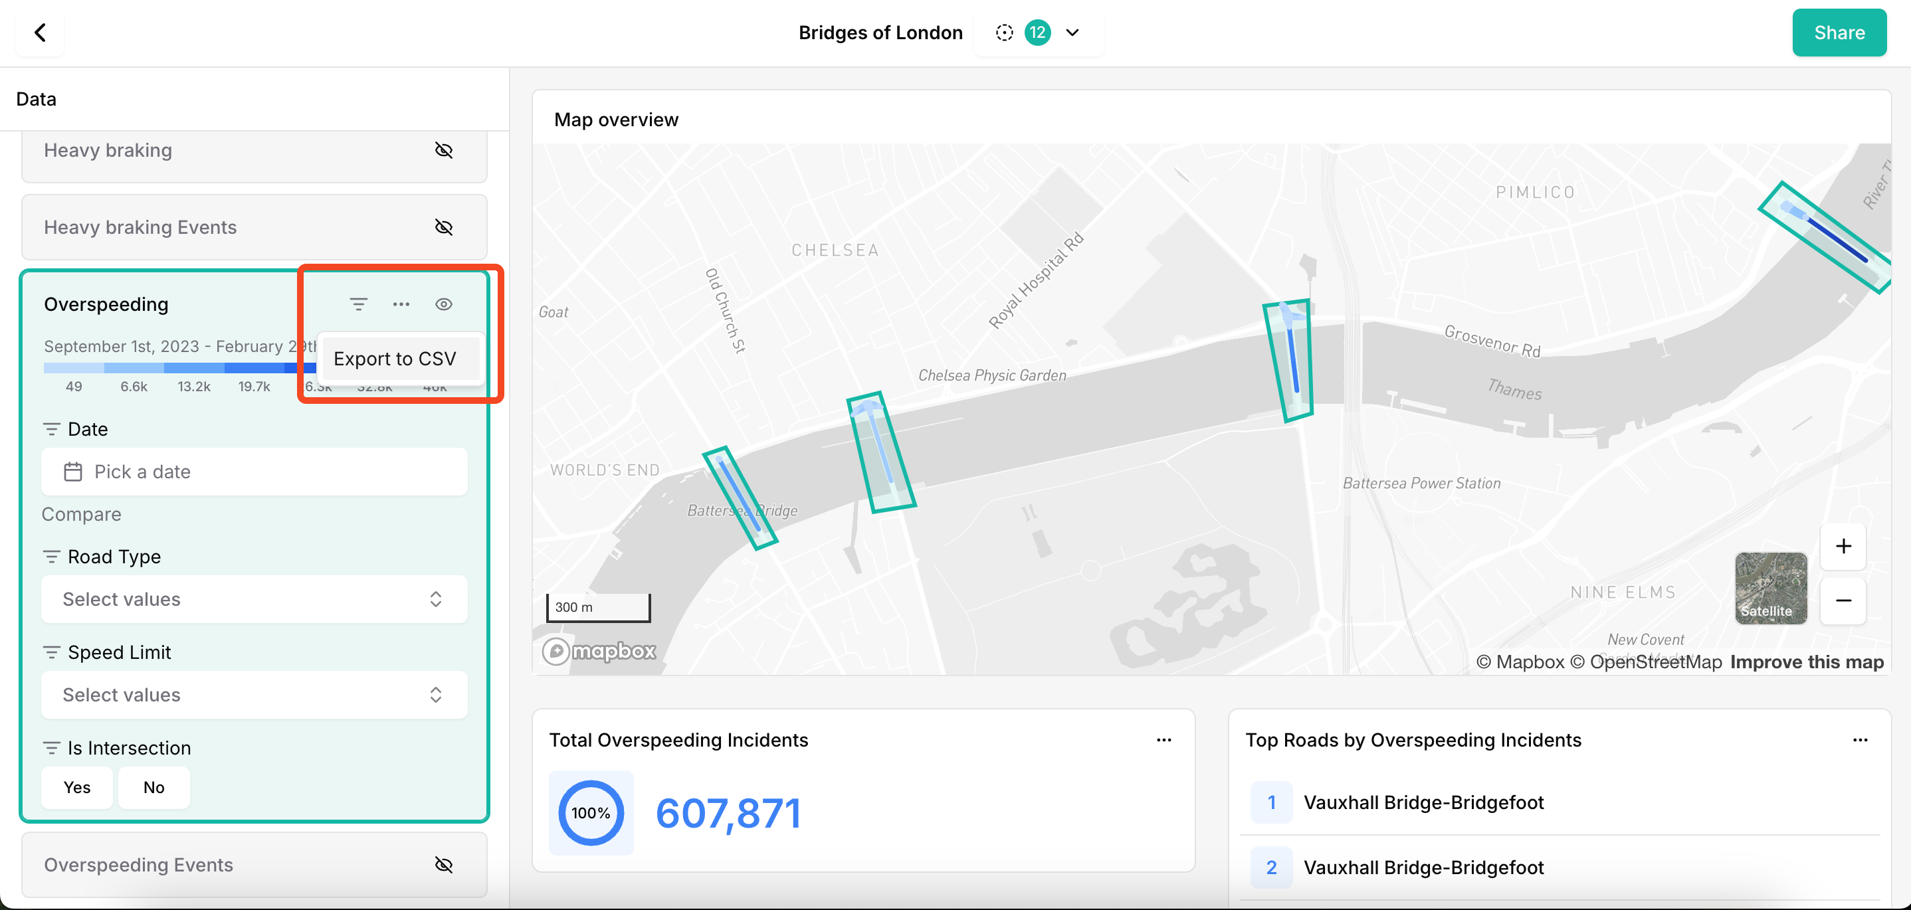Open Overspeeding more options menu

pyautogui.click(x=401, y=304)
